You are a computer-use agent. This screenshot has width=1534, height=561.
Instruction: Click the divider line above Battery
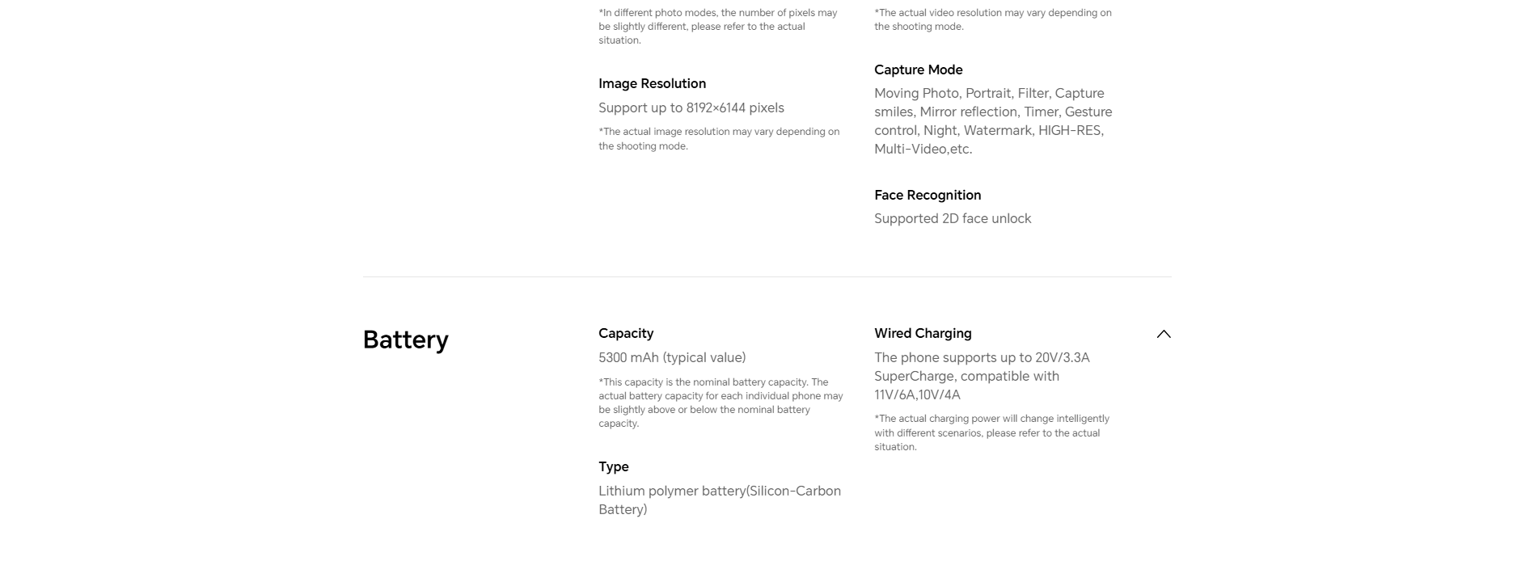coord(767,276)
